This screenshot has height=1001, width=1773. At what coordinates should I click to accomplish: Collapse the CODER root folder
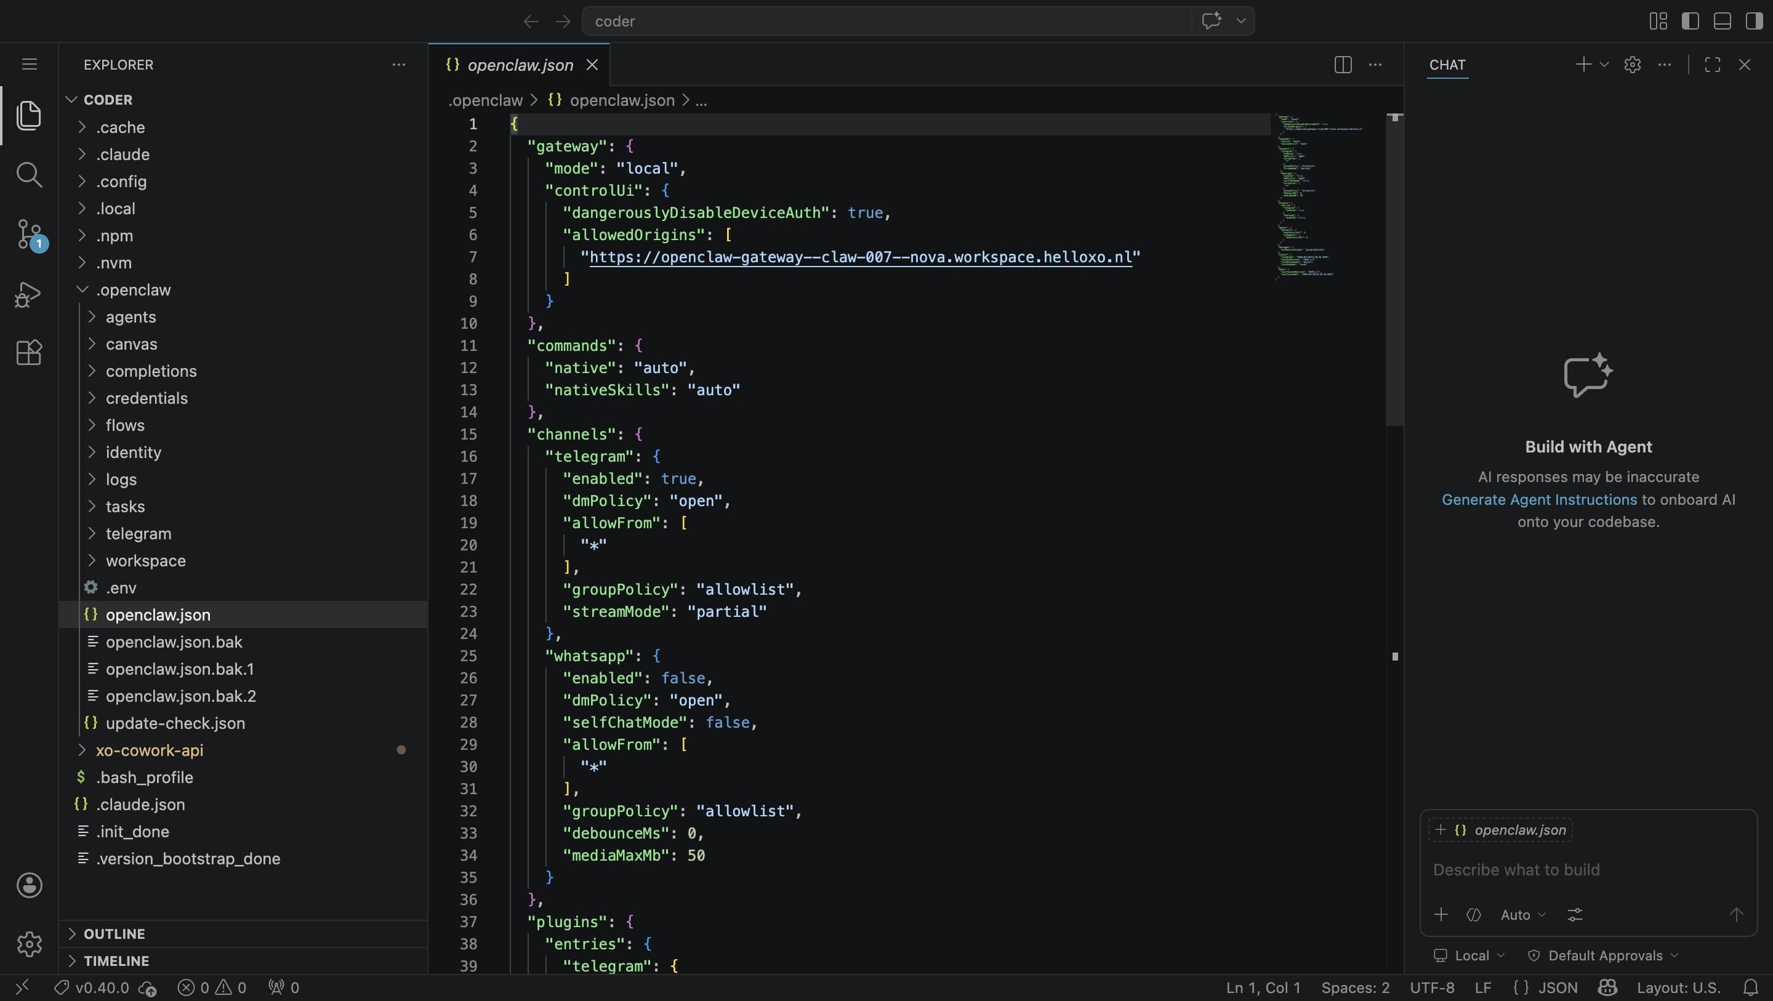coord(243,100)
